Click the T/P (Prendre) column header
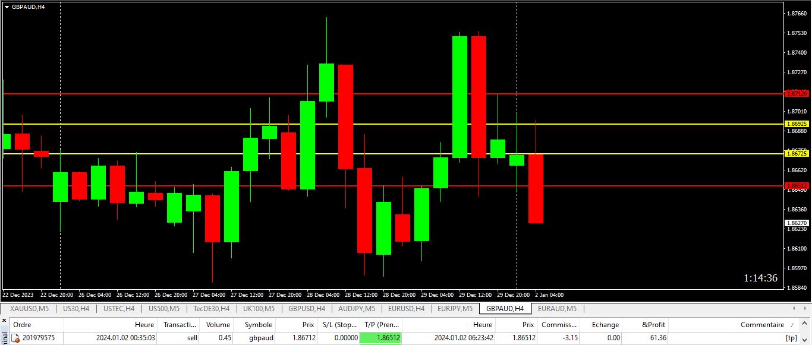The image size is (812, 345). click(x=382, y=325)
